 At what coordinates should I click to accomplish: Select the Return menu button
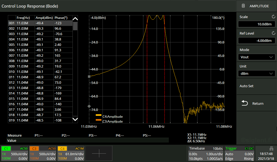[256, 103]
